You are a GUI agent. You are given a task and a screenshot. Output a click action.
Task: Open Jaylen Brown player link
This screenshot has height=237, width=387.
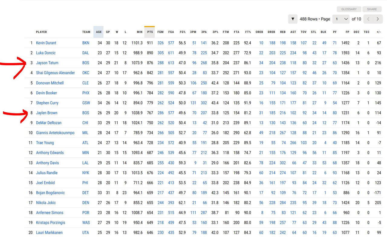47,113
